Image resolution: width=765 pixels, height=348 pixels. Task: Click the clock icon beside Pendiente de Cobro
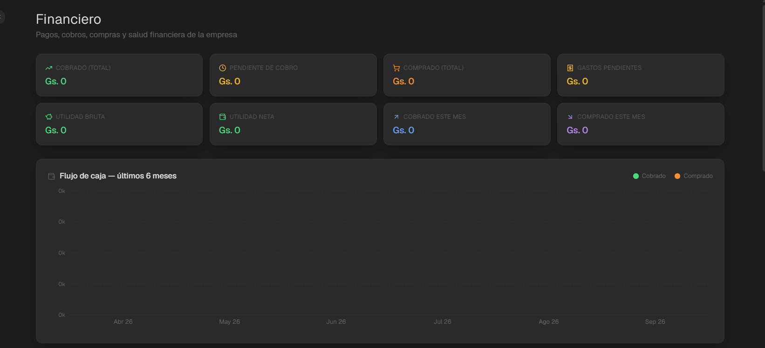[223, 68]
